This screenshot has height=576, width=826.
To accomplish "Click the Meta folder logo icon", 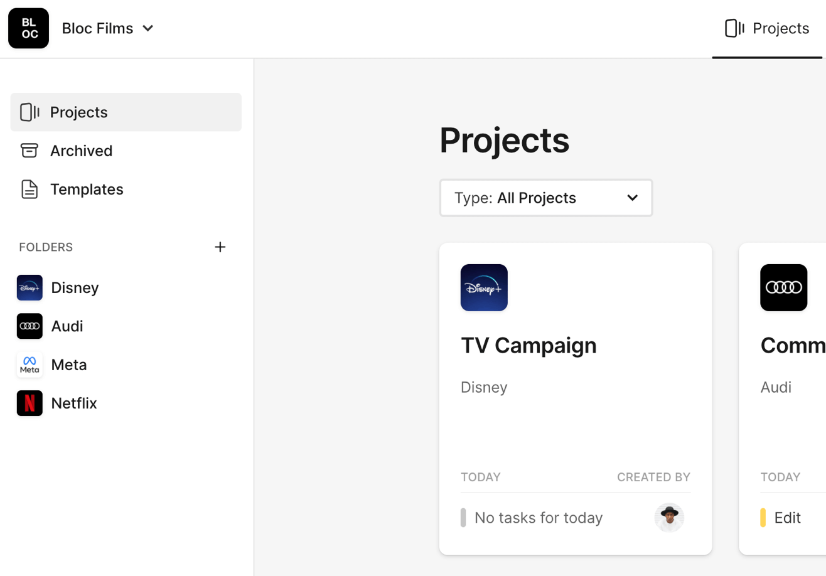I will tap(29, 365).
